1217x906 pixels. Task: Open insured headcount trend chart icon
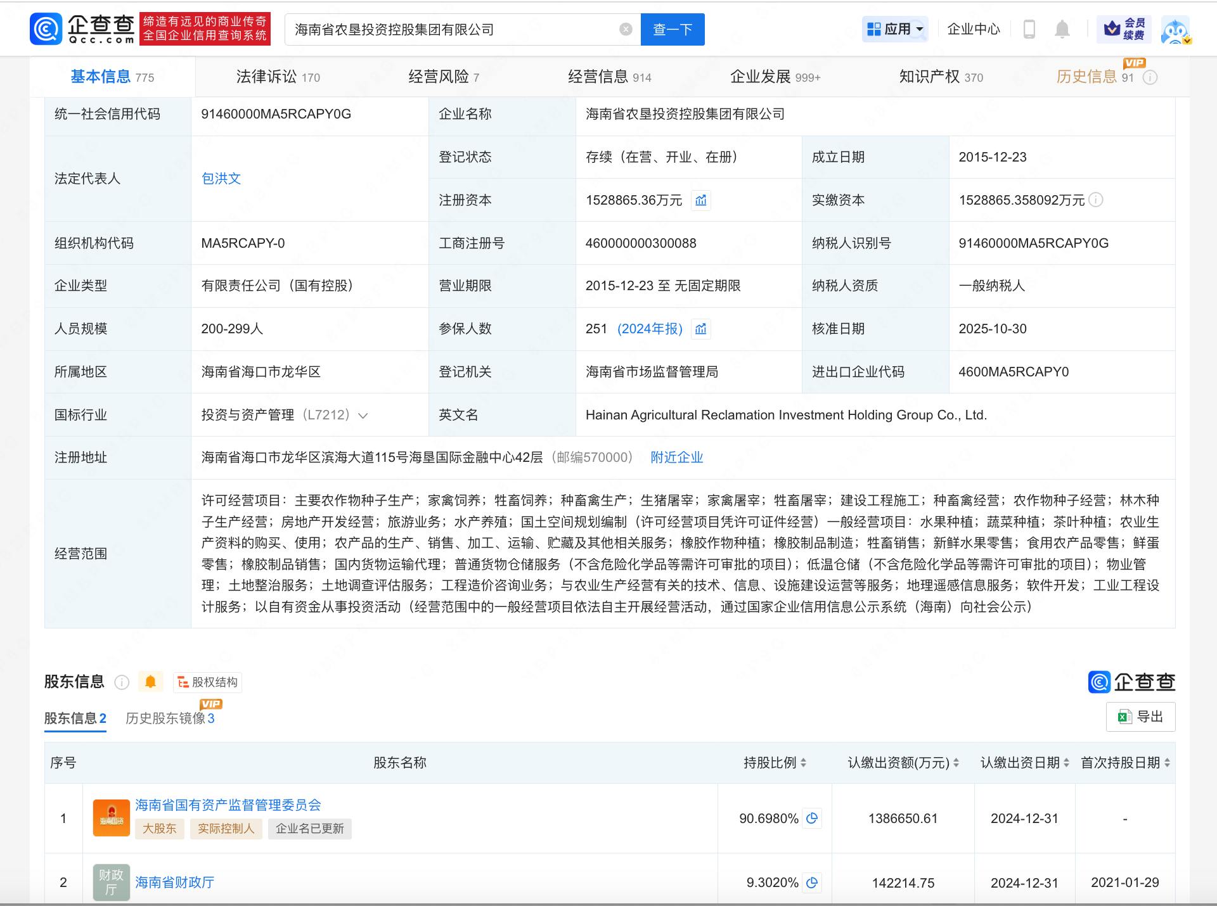pos(701,329)
